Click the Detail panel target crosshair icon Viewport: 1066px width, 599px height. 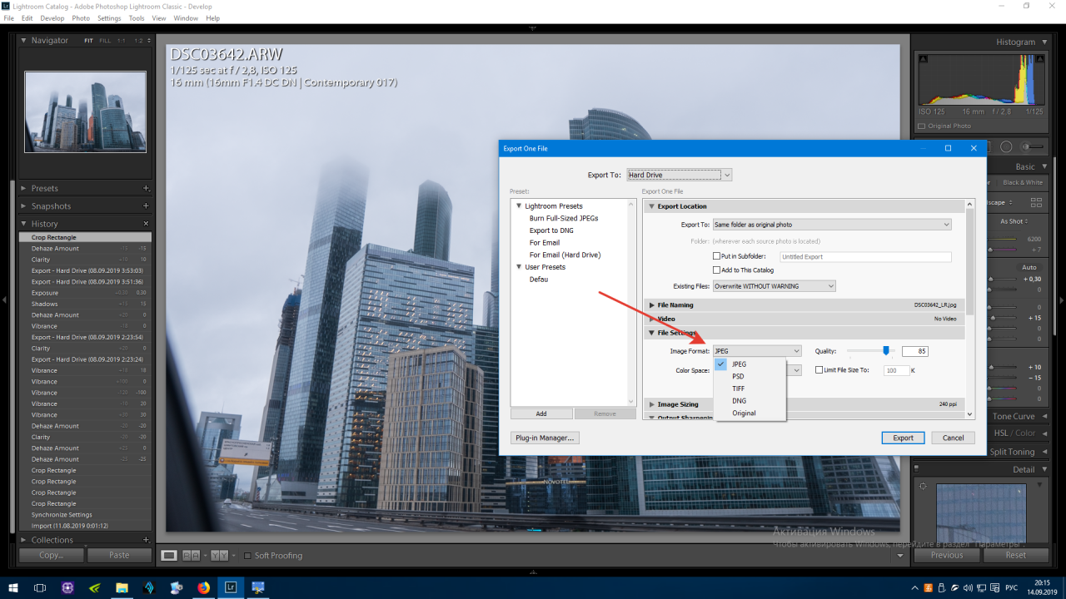[x=923, y=486]
